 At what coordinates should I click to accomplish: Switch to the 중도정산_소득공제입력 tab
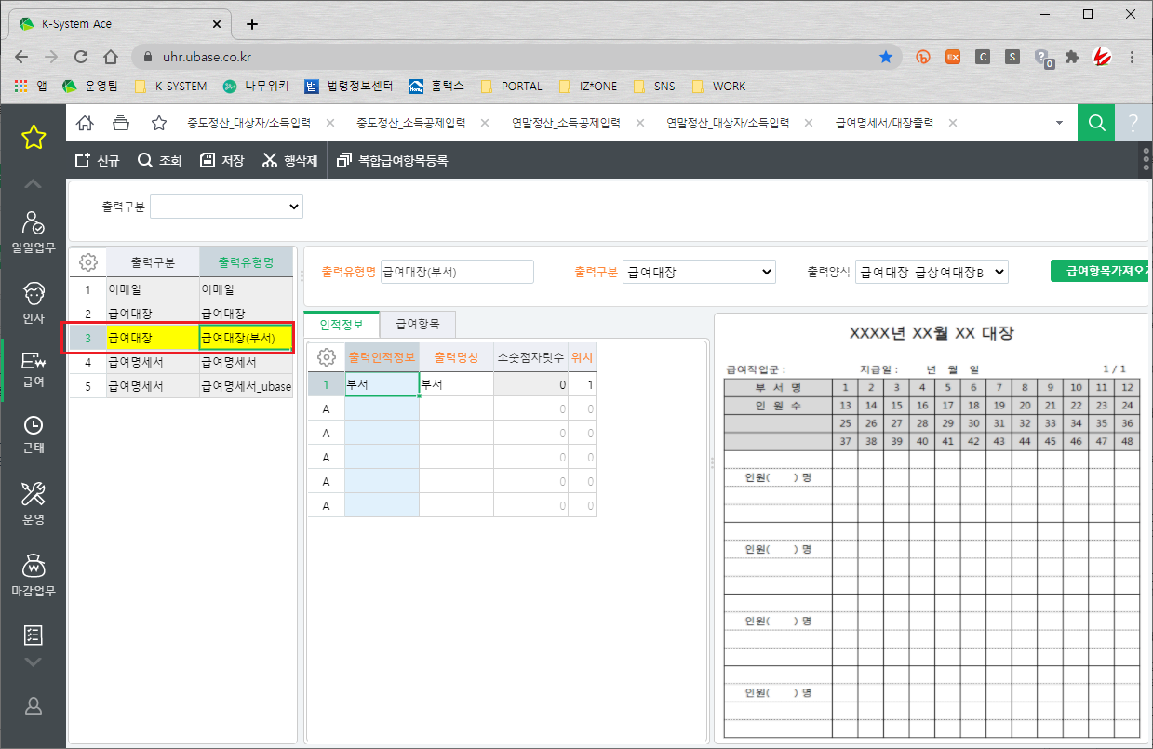(409, 123)
